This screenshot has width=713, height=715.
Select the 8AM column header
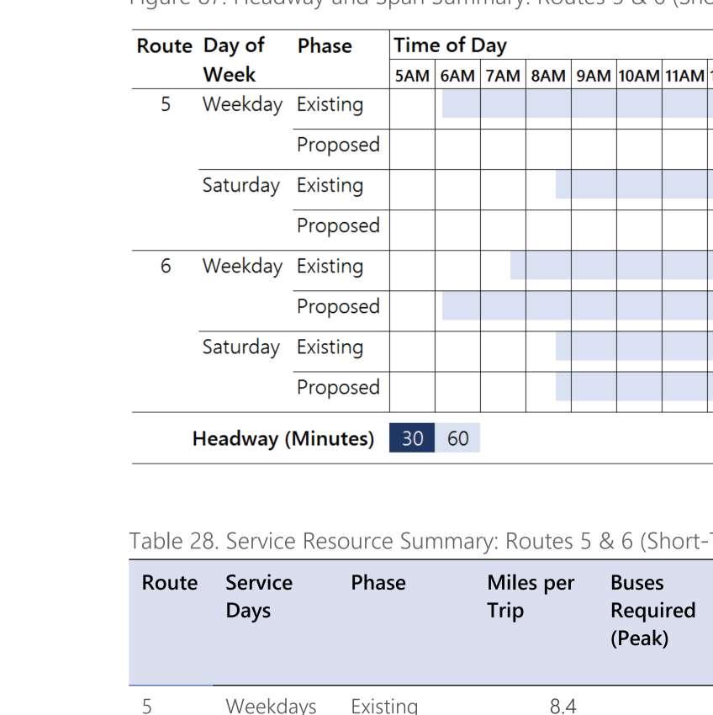[548, 75]
